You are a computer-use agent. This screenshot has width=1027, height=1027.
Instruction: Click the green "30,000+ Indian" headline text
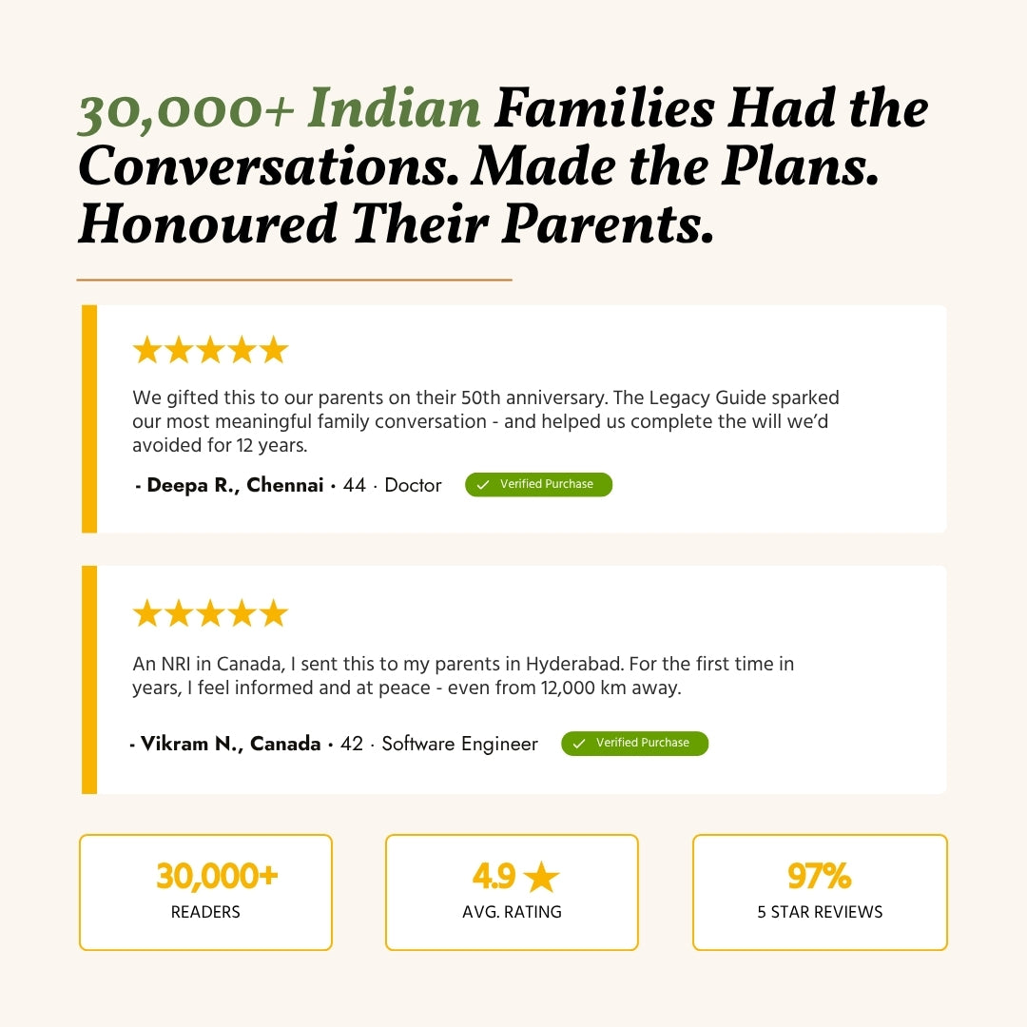[280, 111]
